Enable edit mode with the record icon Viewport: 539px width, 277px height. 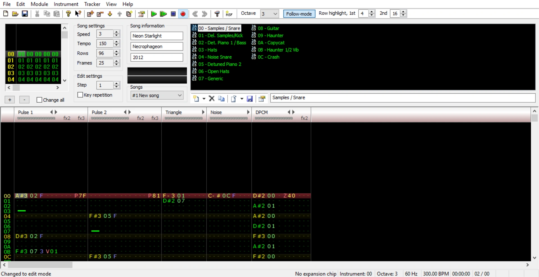click(183, 13)
